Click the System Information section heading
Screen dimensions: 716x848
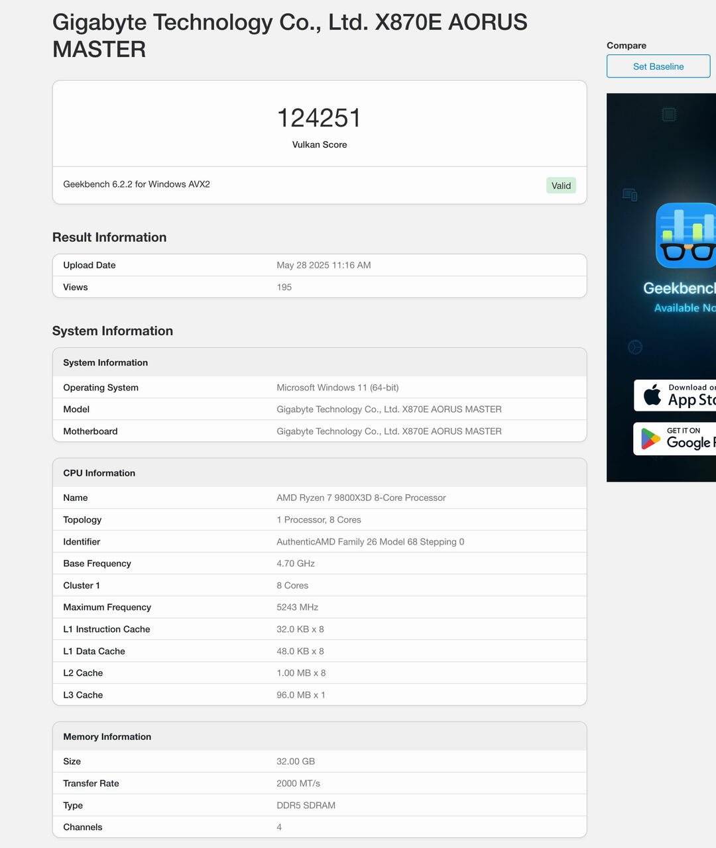tap(113, 331)
